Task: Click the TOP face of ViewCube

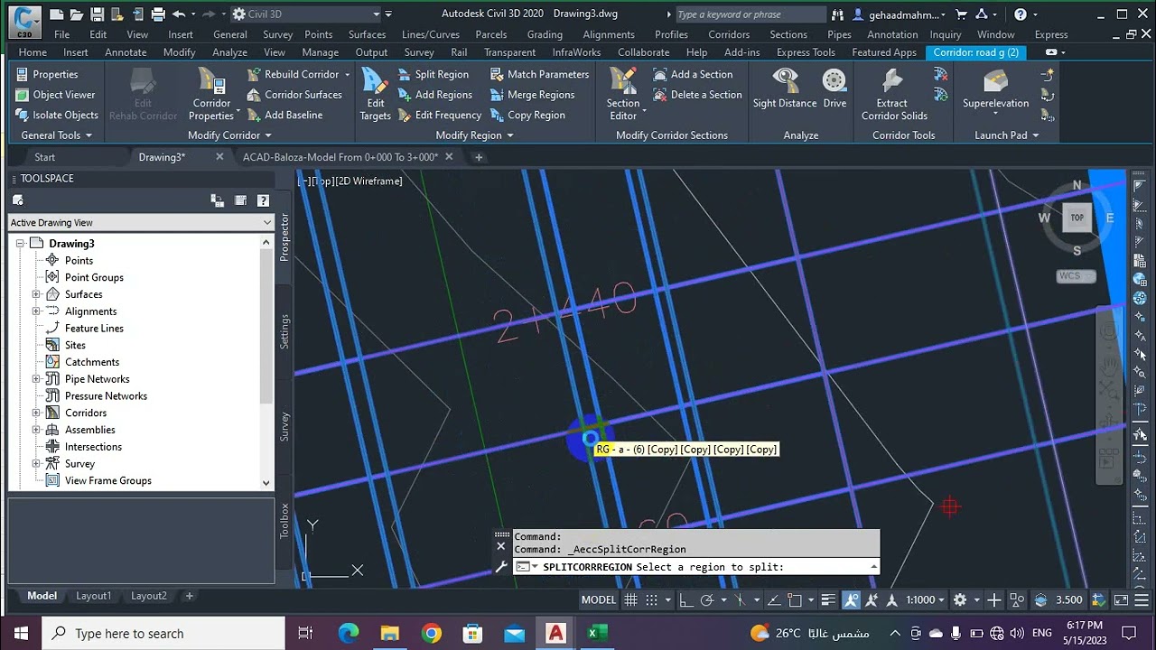Action: point(1077,218)
